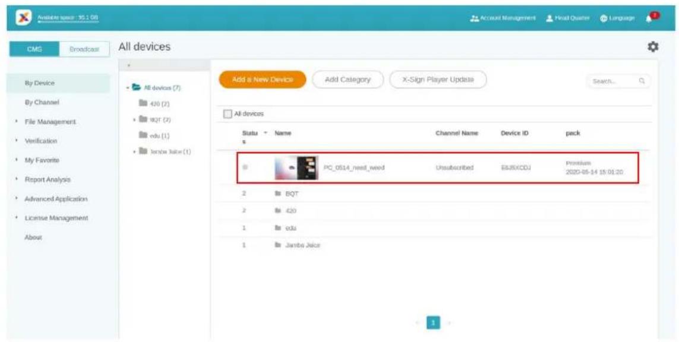The height and width of the screenshot is (342, 679).
Task: Open the About page
Action: pos(33,237)
